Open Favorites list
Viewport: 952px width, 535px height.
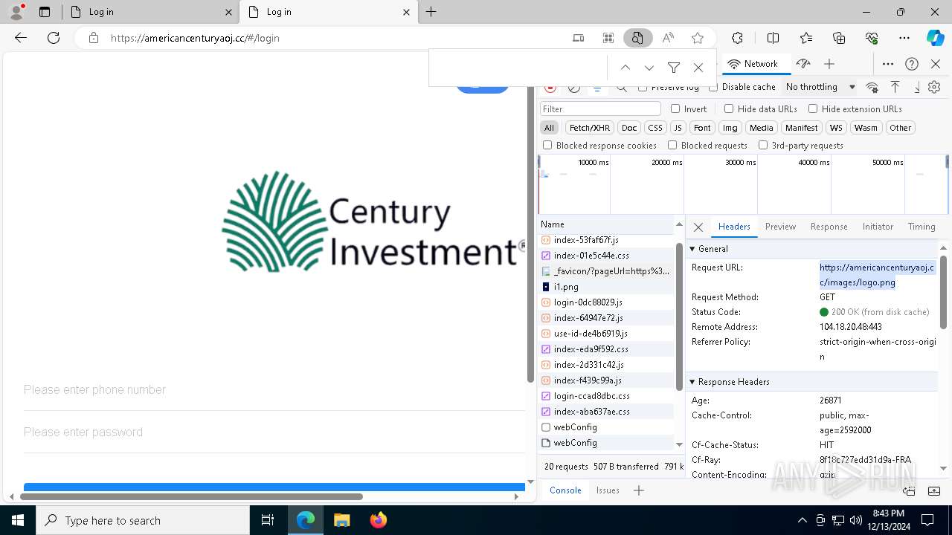[x=806, y=38]
